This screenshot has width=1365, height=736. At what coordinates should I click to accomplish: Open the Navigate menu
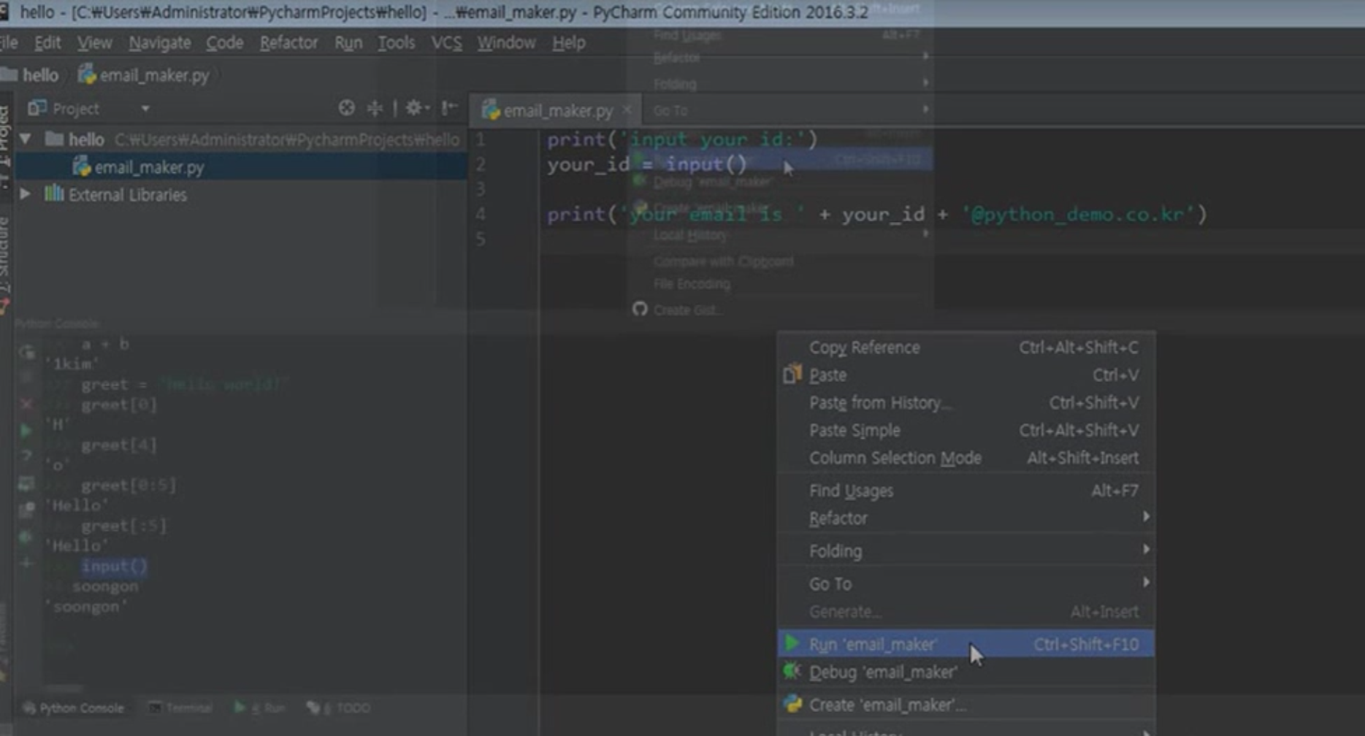coord(160,43)
